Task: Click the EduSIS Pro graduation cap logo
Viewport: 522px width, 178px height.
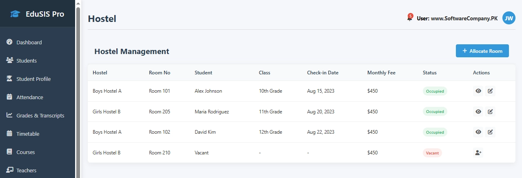Action: (x=15, y=14)
